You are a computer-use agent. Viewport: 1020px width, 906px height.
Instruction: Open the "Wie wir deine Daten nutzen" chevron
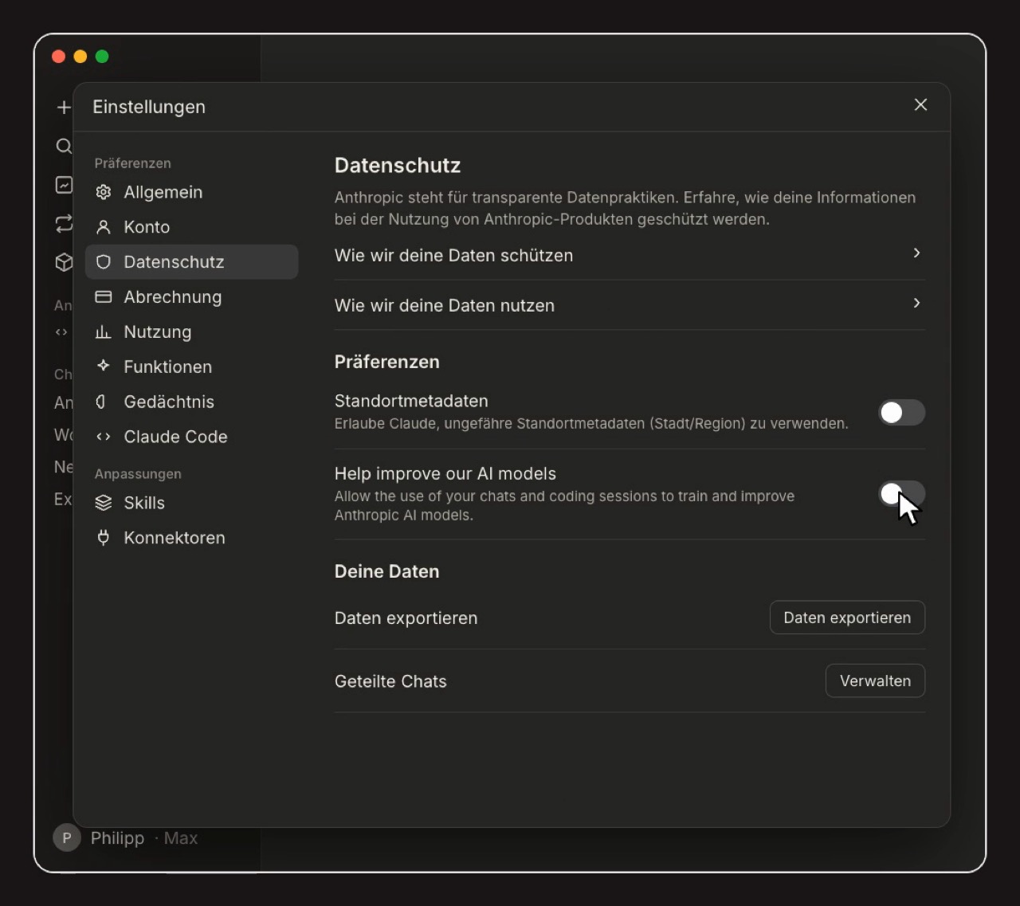(x=916, y=303)
